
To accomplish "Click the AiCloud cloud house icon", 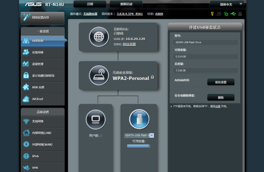I will tap(26, 99).
